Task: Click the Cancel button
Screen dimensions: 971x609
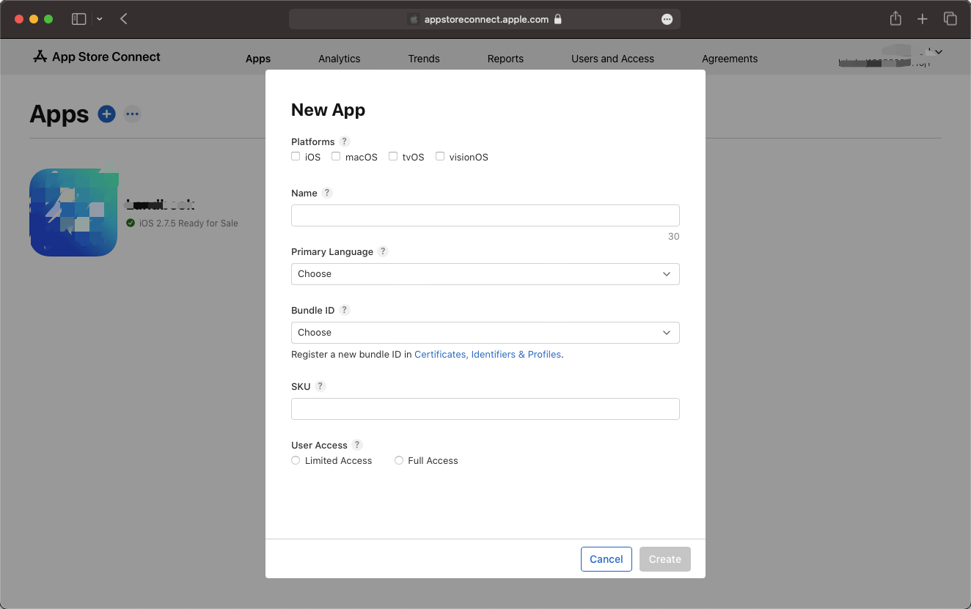Action: click(x=607, y=559)
